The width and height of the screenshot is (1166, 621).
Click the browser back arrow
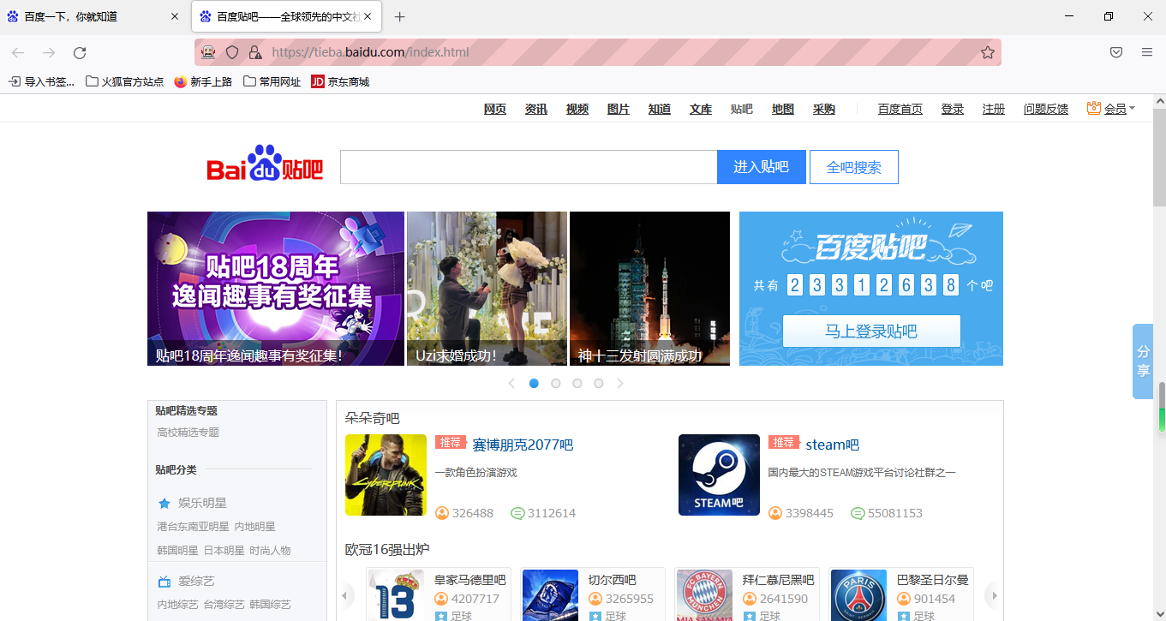[x=18, y=53]
